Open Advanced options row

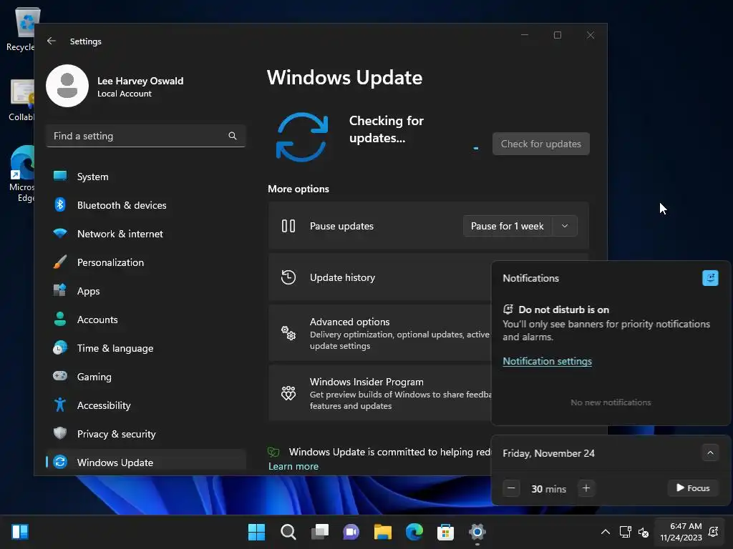coord(379,333)
